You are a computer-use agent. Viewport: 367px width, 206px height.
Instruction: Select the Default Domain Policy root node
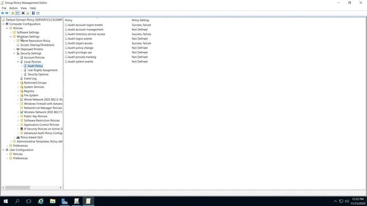(x=34, y=20)
